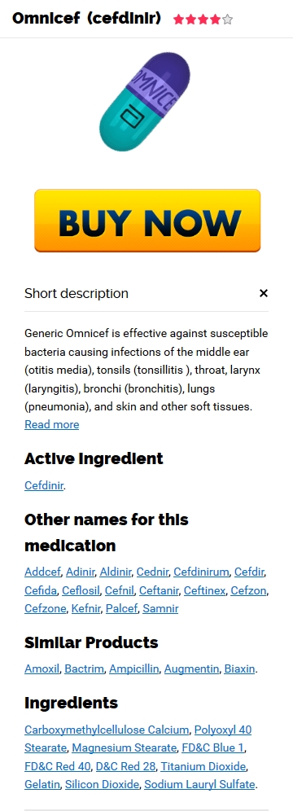Select the Magnesium Stearate ingredient link
The image size is (293, 811).
pyautogui.click(x=124, y=748)
